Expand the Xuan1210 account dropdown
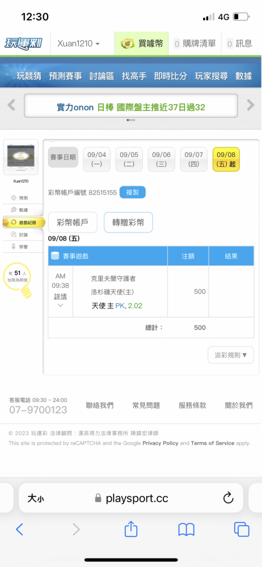The image size is (262, 567). pyautogui.click(x=78, y=44)
